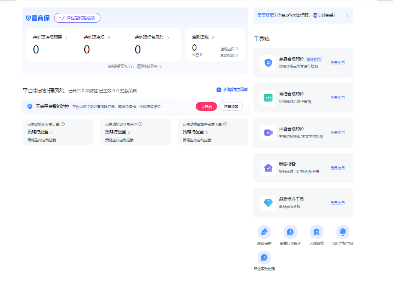This screenshot has height=303, width=393.
Task: Click the 职业索赔治理 icon
Action: point(264,257)
